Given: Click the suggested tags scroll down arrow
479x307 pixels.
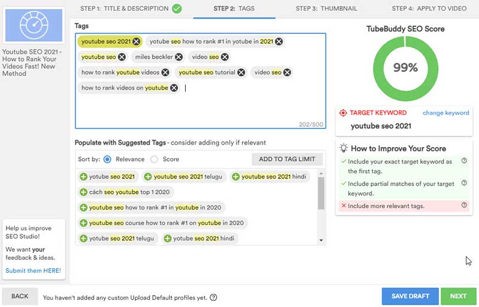Looking at the screenshot, I should pyautogui.click(x=321, y=241).
